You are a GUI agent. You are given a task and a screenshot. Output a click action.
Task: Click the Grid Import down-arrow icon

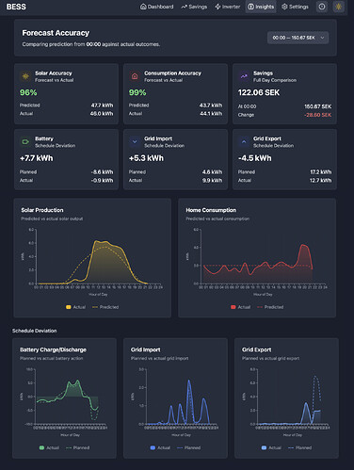(x=135, y=141)
